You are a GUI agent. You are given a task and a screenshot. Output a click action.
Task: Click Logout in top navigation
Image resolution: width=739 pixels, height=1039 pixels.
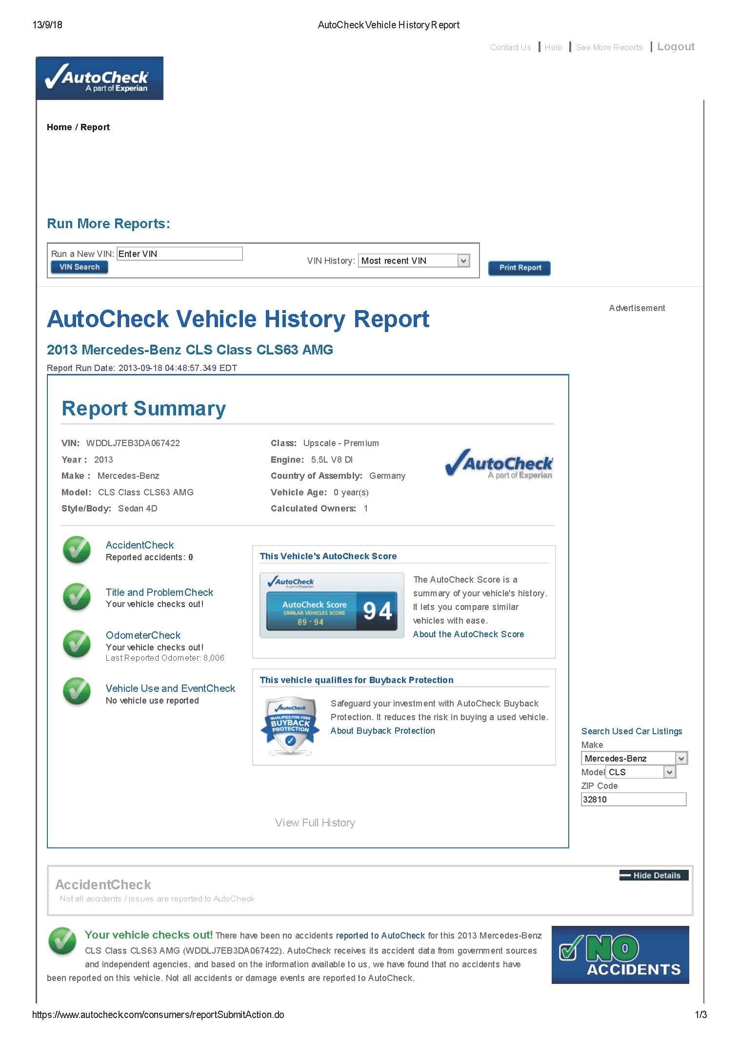(676, 47)
